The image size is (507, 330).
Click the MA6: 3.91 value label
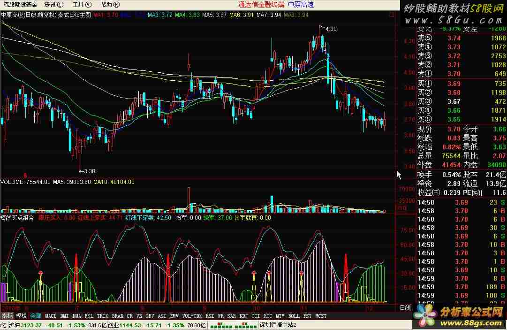pos(242,15)
